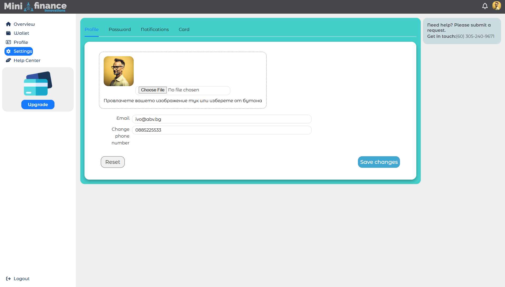The height and width of the screenshot is (287, 505).
Task: Click the credit cards illustration above Upgrade
Action: point(38,84)
